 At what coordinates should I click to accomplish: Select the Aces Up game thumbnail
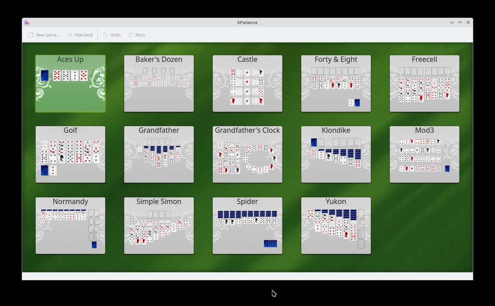coord(70,84)
